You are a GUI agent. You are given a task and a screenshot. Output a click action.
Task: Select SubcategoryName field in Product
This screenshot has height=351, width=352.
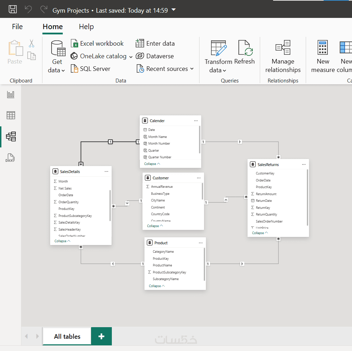[x=166, y=279]
